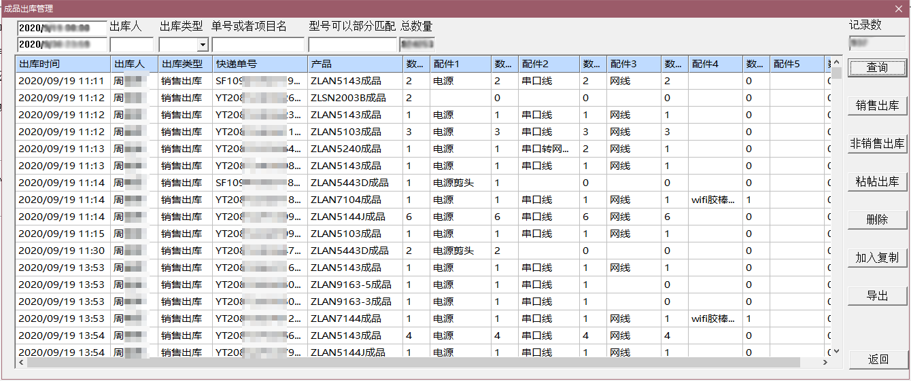Viewport: 911px width, 381px height.
Task: Sort by the 出库时间 column header
Action: (63, 65)
